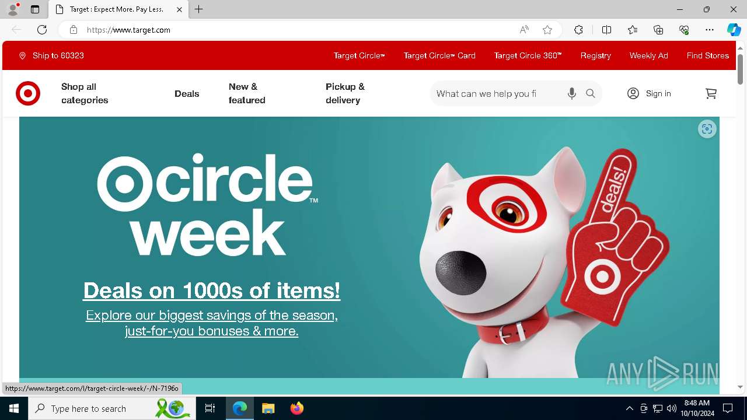
Task: Expand the Deals menu
Action: 187,93
